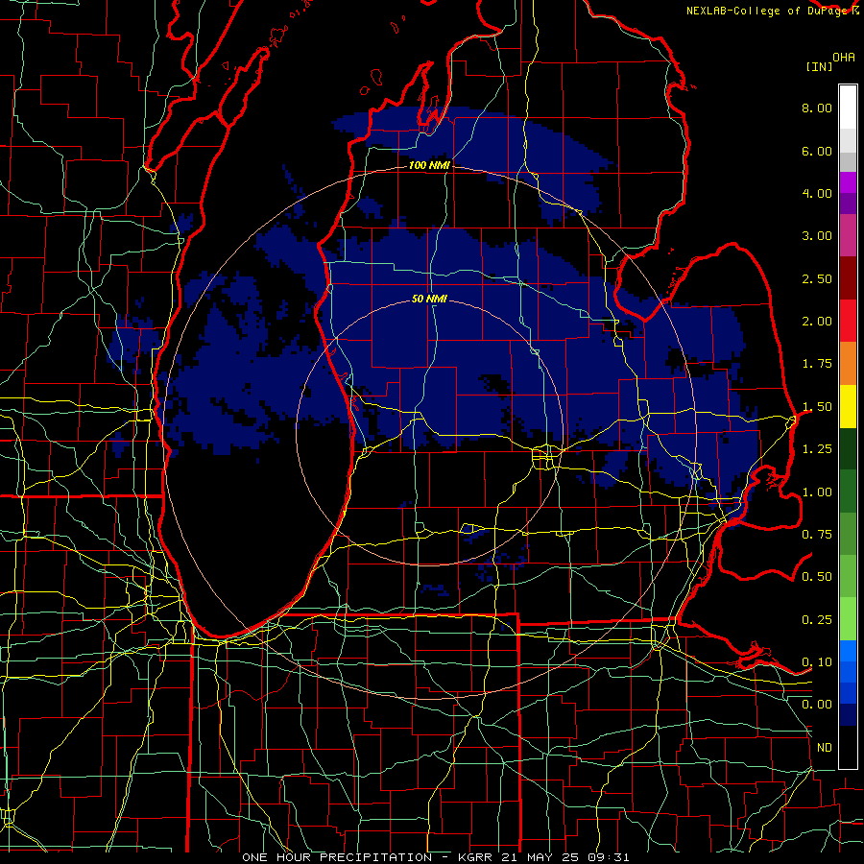Click the 100 NMI range ring label
Viewport: 864px width, 864px height.
(x=429, y=165)
